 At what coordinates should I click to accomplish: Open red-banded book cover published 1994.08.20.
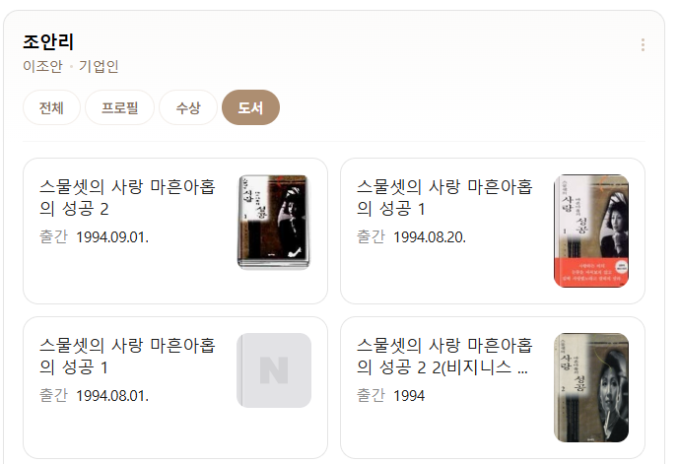(x=591, y=231)
